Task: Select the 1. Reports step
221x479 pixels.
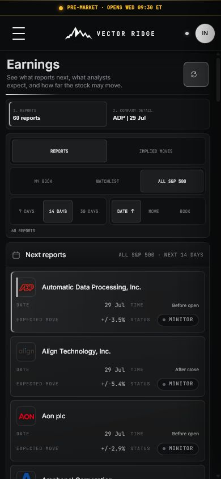Action: [x=58, y=114]
